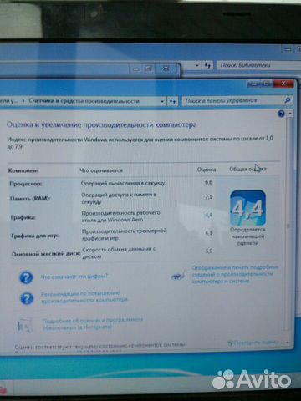Click the 'Компонент' column header
The image size is (301, 401).
23,170
